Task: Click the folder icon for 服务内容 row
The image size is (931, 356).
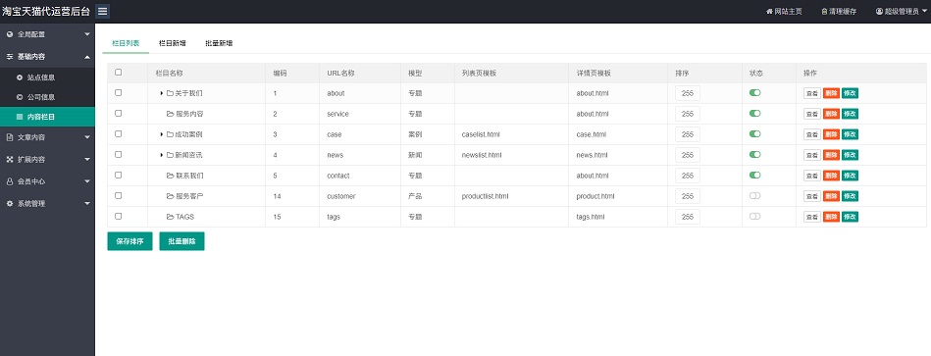Action: click(x=170, y=114)
